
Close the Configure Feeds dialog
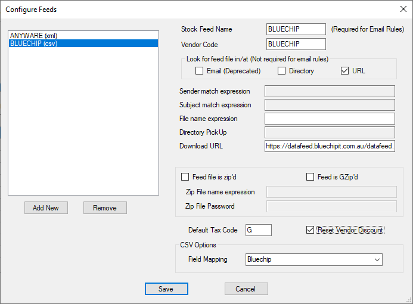(402, 10)
